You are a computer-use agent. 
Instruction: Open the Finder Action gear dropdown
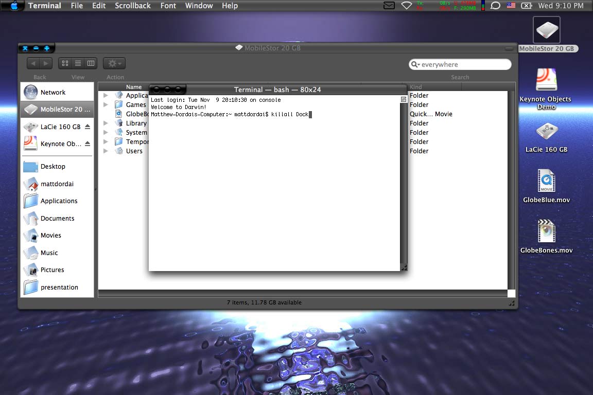pyautogui.click(x=114, y=63)
